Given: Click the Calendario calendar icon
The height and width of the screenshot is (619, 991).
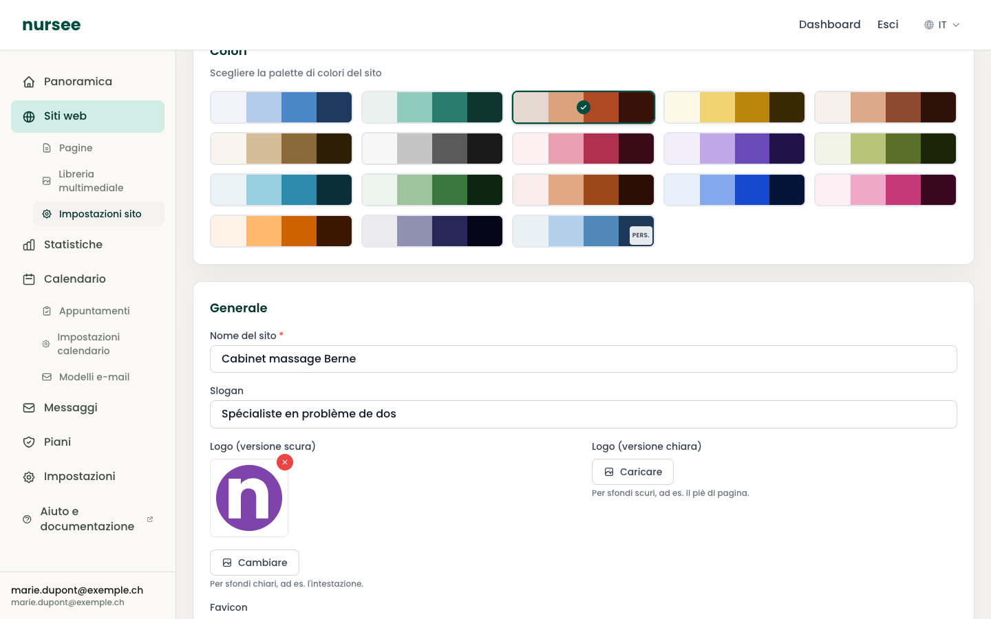Looking at the screenshot, I should pos(29,279).
